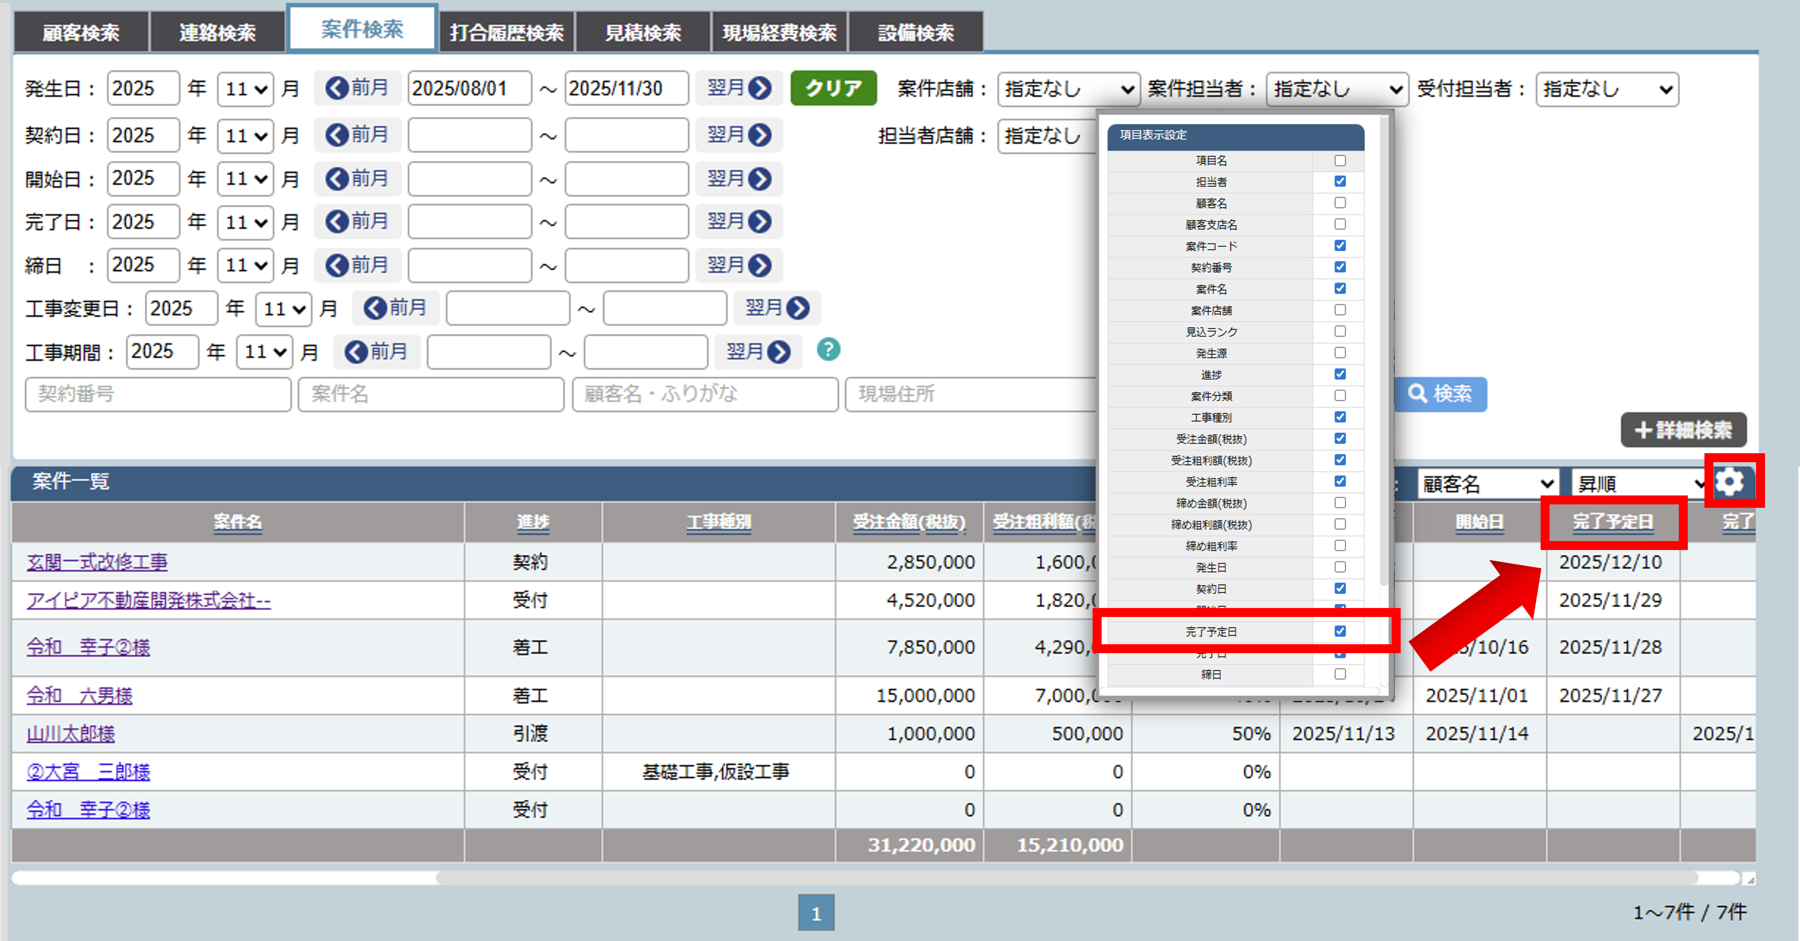The height and width of the screenshot is (941, 1800).
Task: Switch to the 見積検索 tab
Action: point(642,32)
